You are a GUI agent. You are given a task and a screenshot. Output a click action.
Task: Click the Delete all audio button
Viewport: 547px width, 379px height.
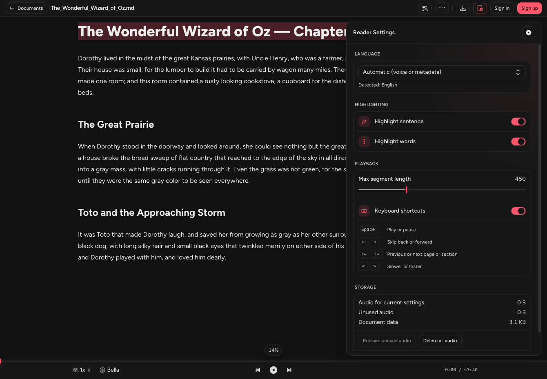pyautogui.click(x=440, y=341)
